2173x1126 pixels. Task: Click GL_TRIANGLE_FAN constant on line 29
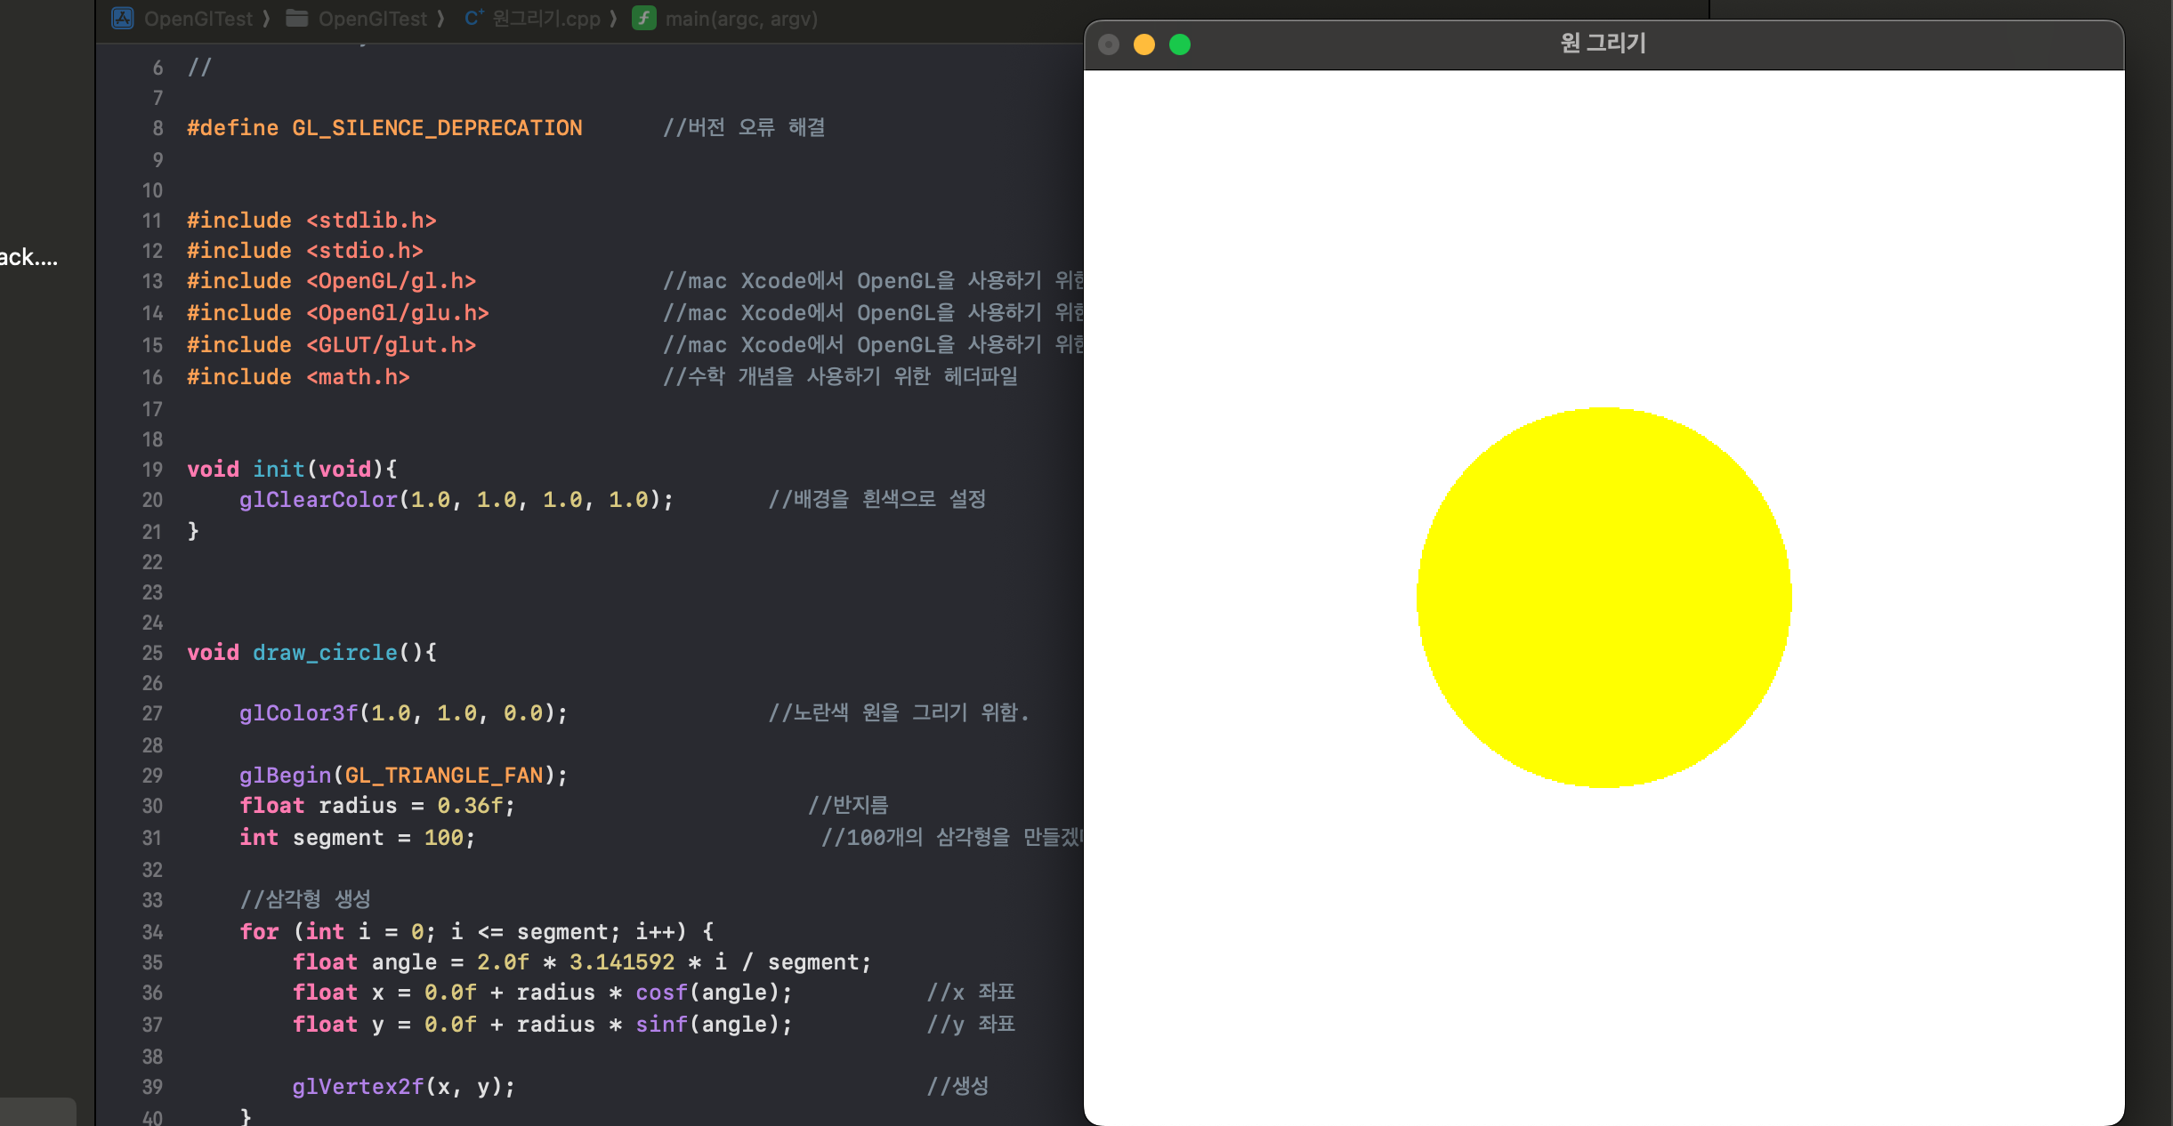[443, 776]
